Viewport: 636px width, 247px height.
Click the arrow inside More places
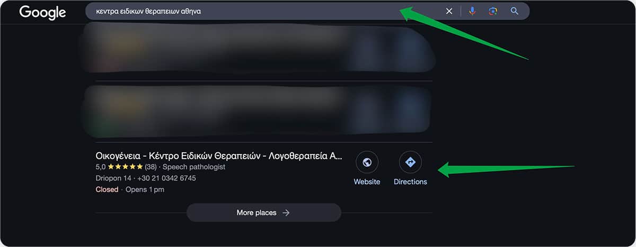pyautogui.click(x=286, y=213)
